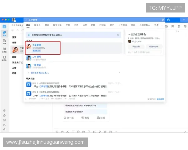Open the 工作台 (Workbench) sidebar icon
Image resolution: width=188 pixels, height=150 pixels.
[x=4, y=49]
